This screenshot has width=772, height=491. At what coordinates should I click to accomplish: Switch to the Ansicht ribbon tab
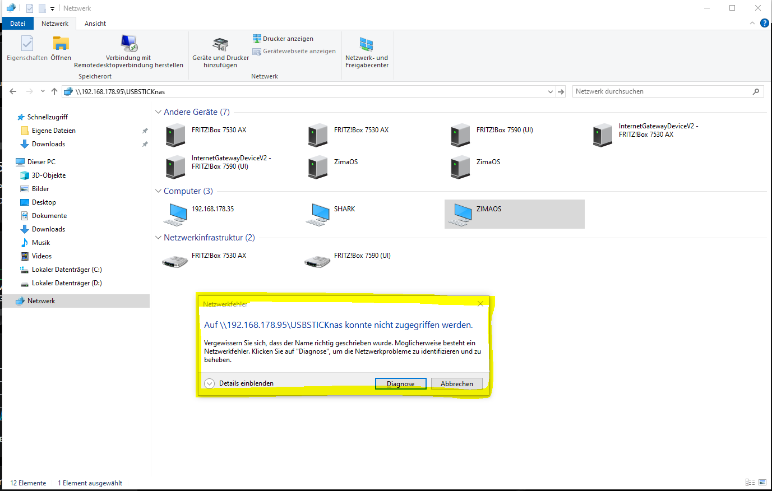click(95, 24)
